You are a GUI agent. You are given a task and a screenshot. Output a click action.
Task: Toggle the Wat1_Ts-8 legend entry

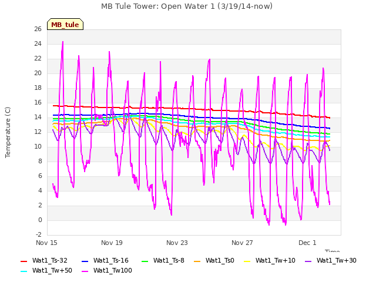tap(163, 260)
